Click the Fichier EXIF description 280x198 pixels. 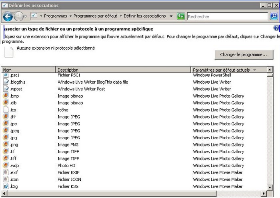tap(68, 172)
